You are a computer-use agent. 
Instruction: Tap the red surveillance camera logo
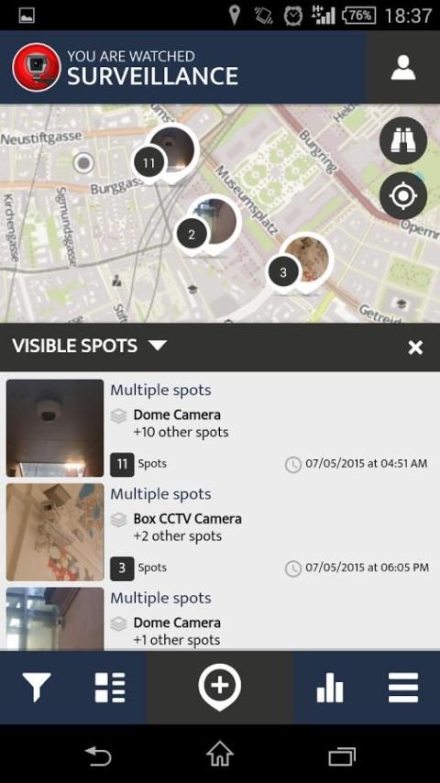point(37,68)
